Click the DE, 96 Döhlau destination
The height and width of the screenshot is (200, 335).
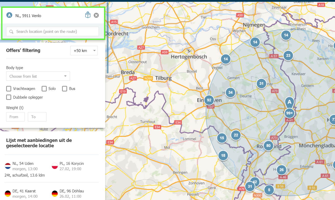(x=72, y=191)
